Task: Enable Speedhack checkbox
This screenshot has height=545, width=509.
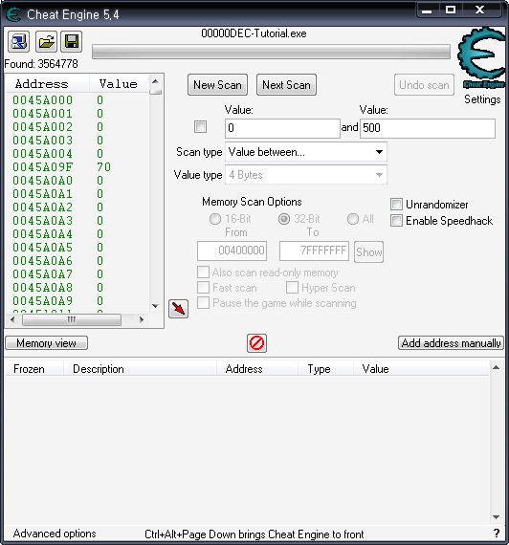Action: pyautogui.click(x=397, y=220)
